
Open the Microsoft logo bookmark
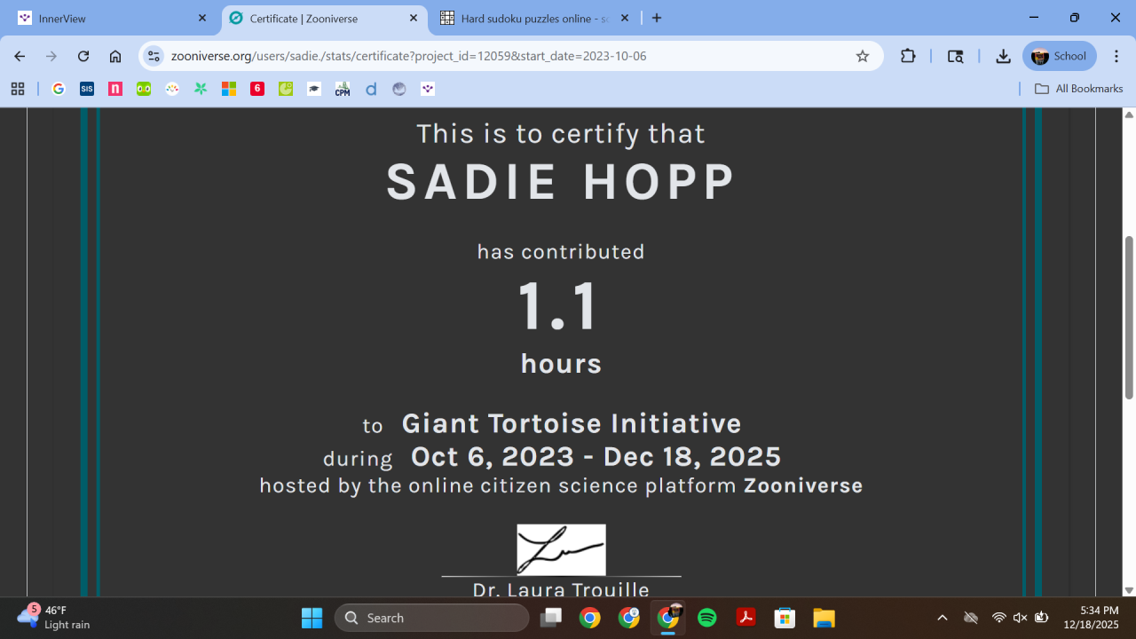[x=229, y=89]
